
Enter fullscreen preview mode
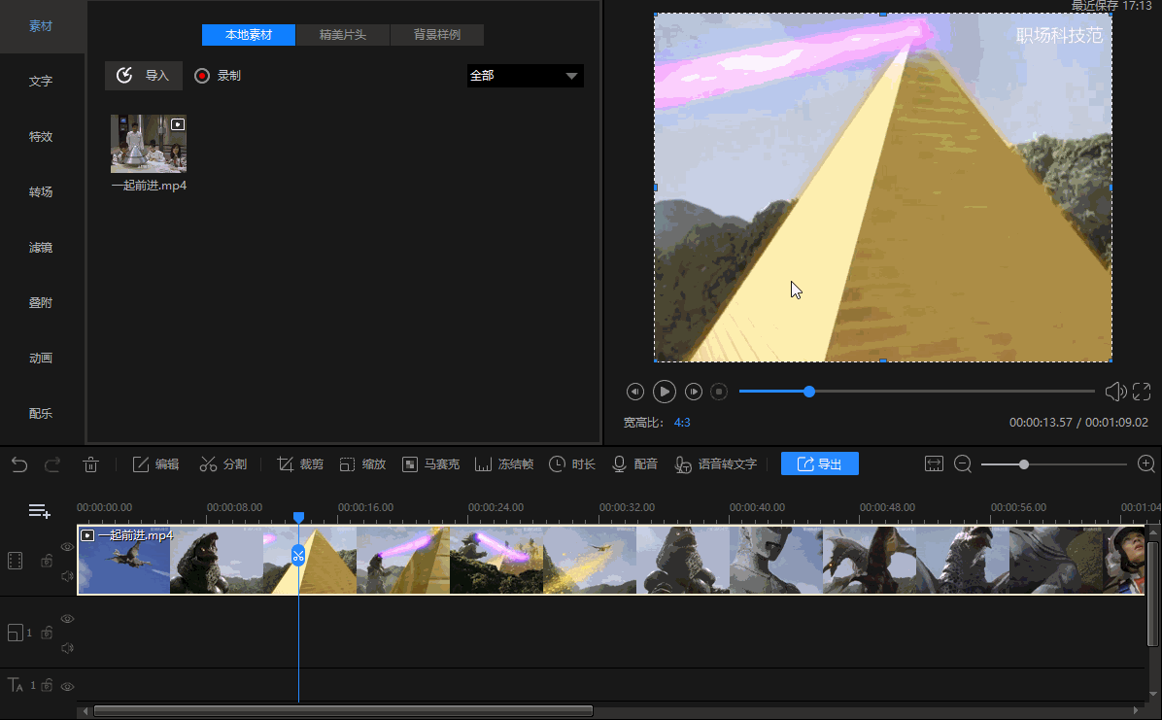pos(1142,392)
